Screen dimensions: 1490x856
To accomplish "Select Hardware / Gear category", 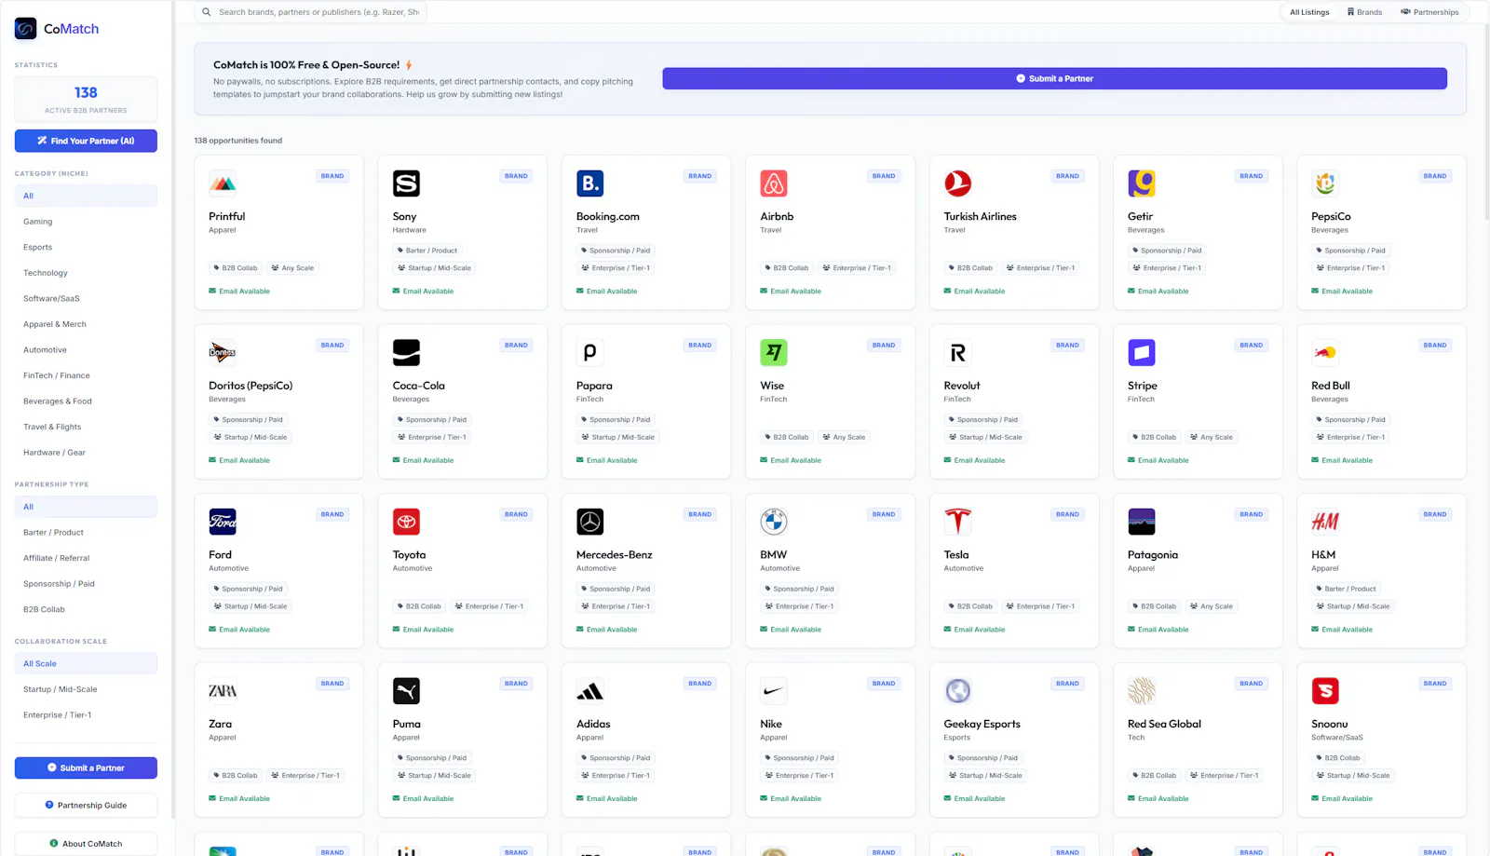I will pos(86,453).
